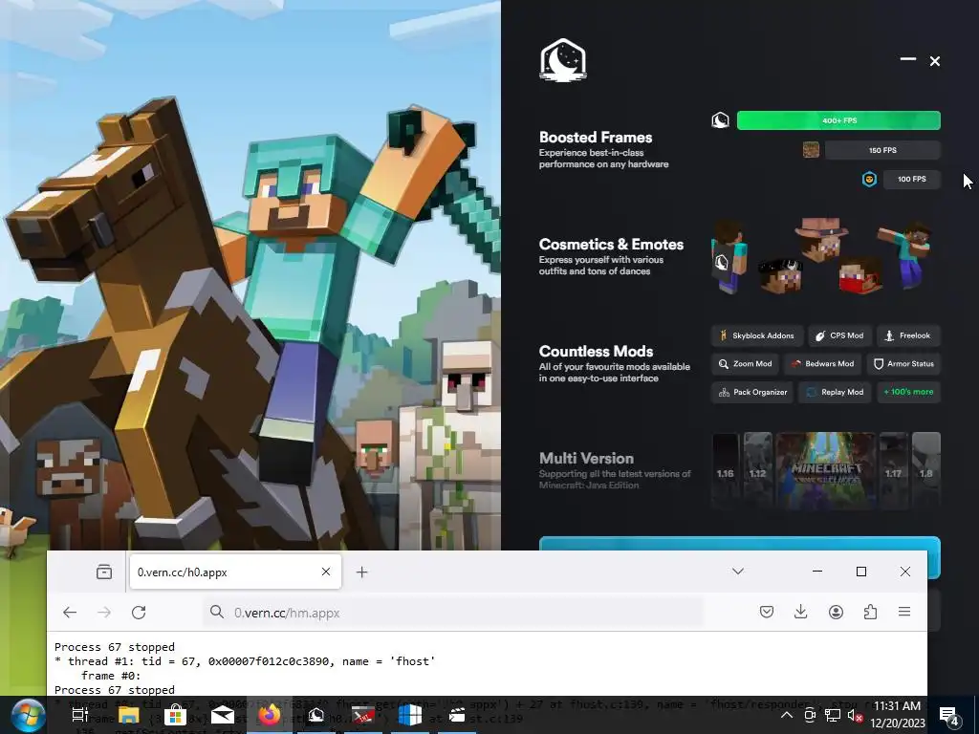979x734 pixels.
Task: Click the Lunar Client moon logo
Action: tap(562, 60)
